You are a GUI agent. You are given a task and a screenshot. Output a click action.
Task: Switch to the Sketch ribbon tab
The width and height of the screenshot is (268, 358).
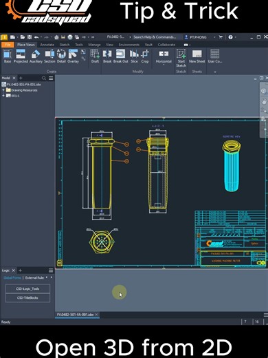tap(65, 45)
